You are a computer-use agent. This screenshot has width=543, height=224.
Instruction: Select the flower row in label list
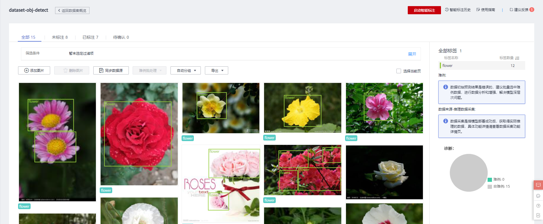[482, 65]
